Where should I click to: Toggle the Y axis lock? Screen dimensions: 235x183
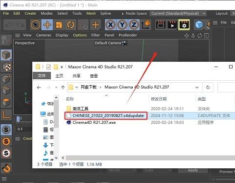click(122, 25)
